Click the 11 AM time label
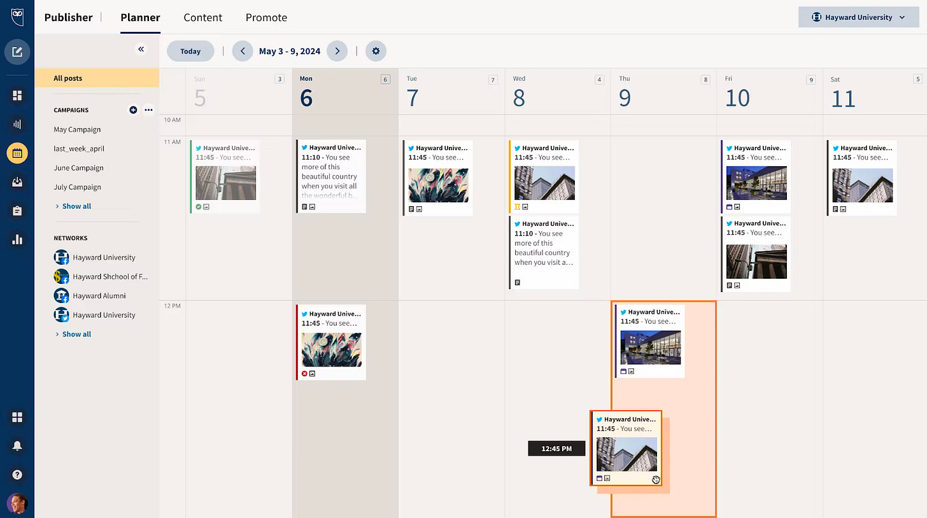This screenshot has height=518, width=927. [x=173, y=142]
